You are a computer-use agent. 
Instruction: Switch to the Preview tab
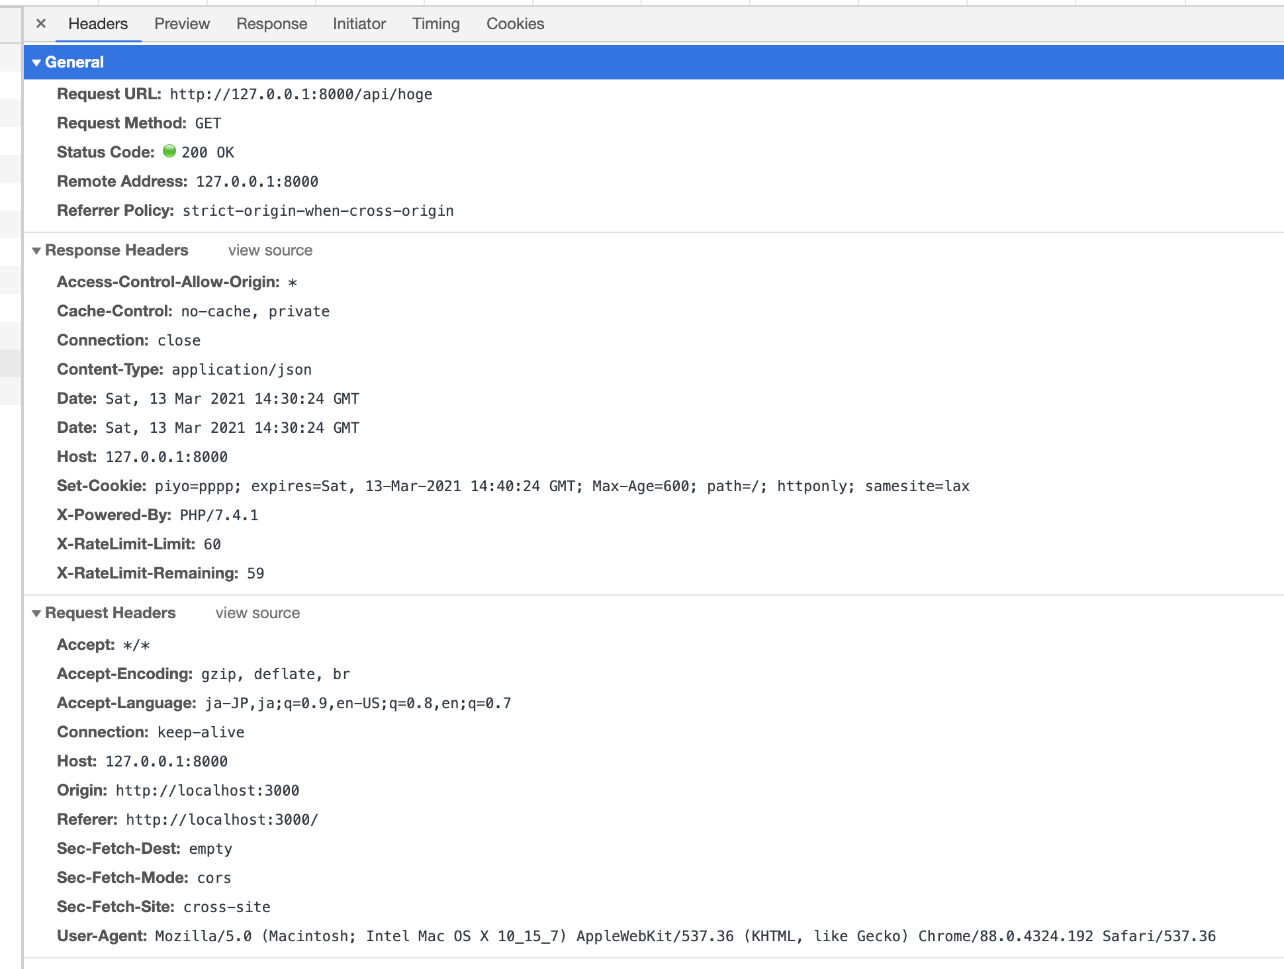(x=182, y=24)
